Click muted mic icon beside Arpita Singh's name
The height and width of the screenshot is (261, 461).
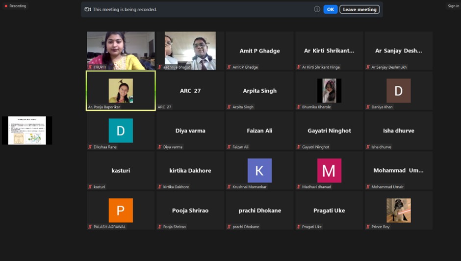[x=229, y=107]
